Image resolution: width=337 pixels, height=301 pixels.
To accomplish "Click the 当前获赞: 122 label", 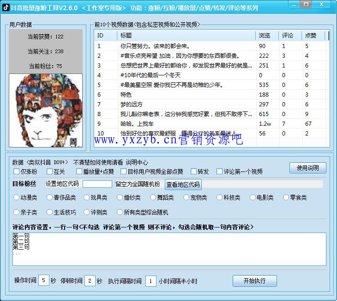I will (46, 37).
